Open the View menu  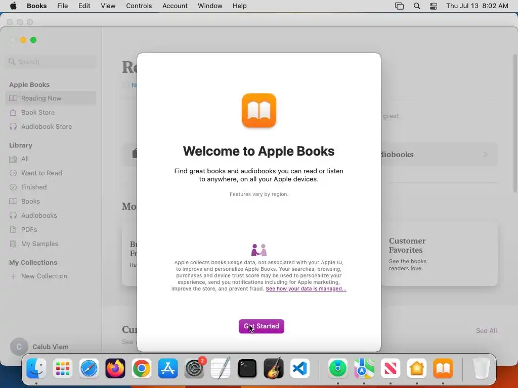pyautogui.click(x=108, y=6)
